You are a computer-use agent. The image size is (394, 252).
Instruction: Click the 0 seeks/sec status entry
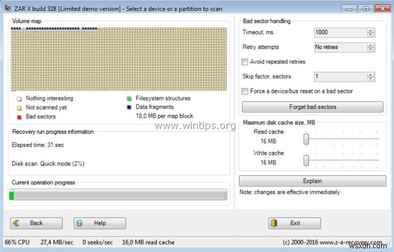(97, 242)
